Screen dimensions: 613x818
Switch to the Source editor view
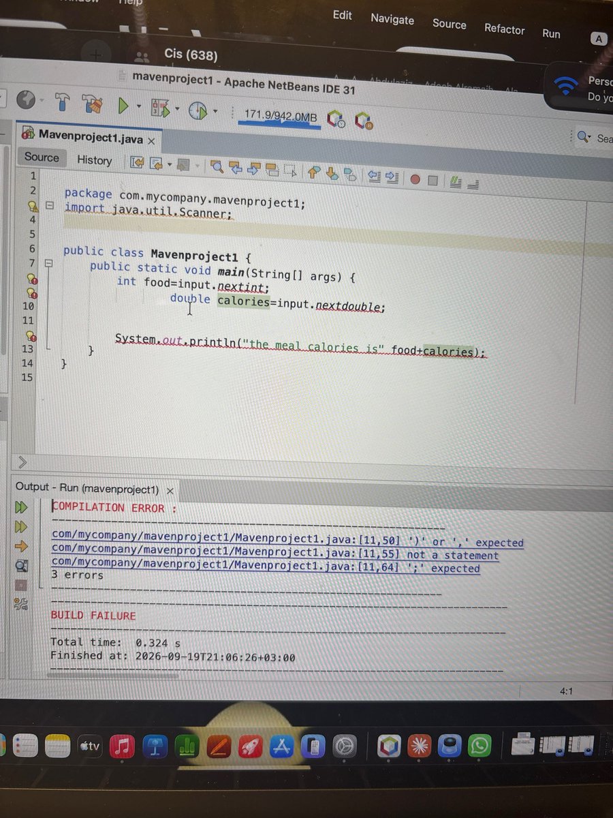42,157
